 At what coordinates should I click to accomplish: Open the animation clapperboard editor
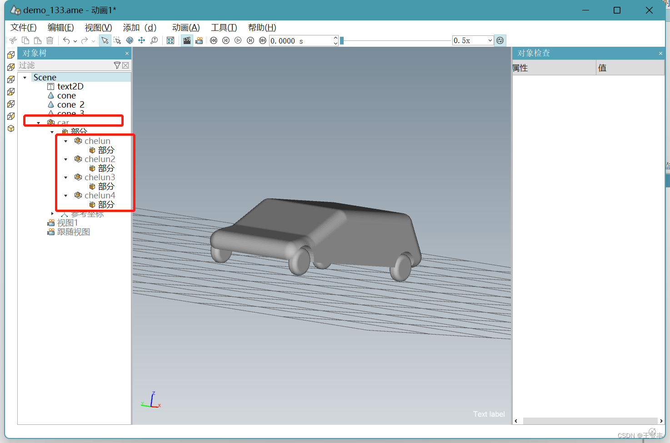[186, 40]
